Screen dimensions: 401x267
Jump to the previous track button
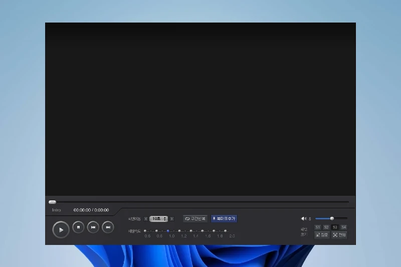point(93,227)
